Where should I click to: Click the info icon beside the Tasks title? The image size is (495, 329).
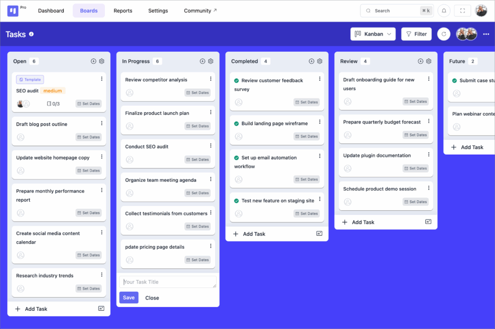tap(32, 34)
